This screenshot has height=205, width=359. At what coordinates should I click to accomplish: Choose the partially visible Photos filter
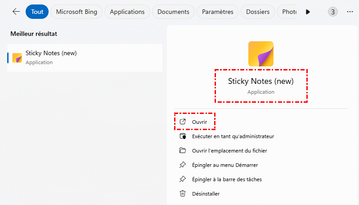click(288, 12)
